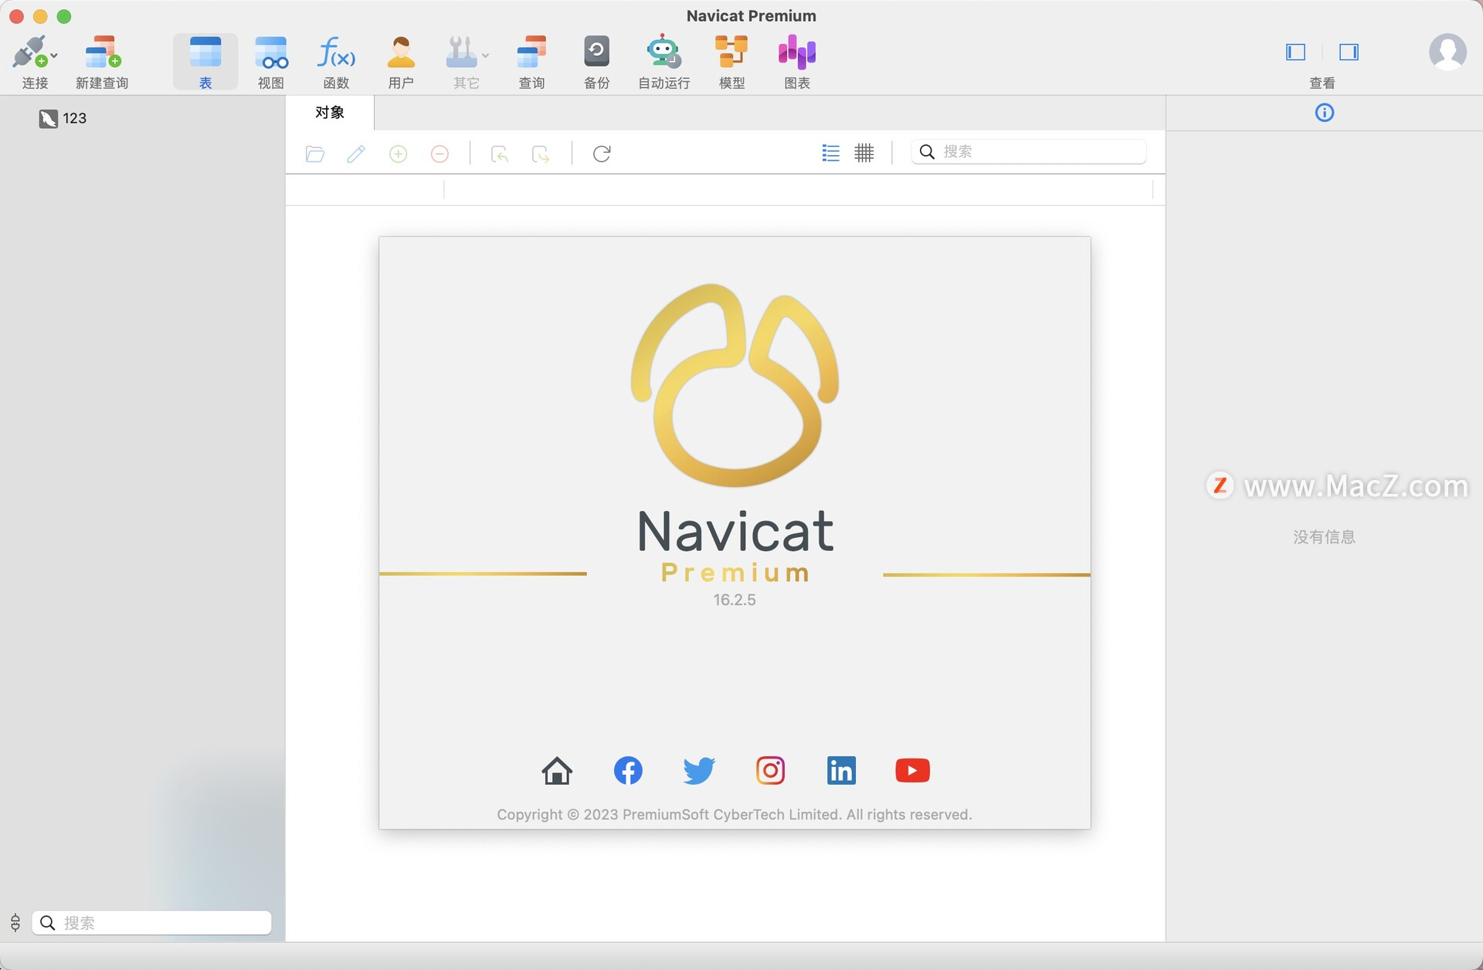Expand the Others (其它) dropdown arrow
This screenshot has height=970, width=1483.
click(x=485, y=56)
